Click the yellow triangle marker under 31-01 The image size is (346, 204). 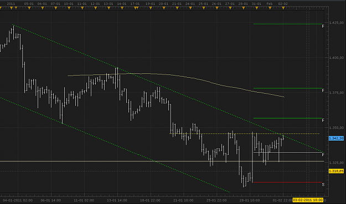256,8
